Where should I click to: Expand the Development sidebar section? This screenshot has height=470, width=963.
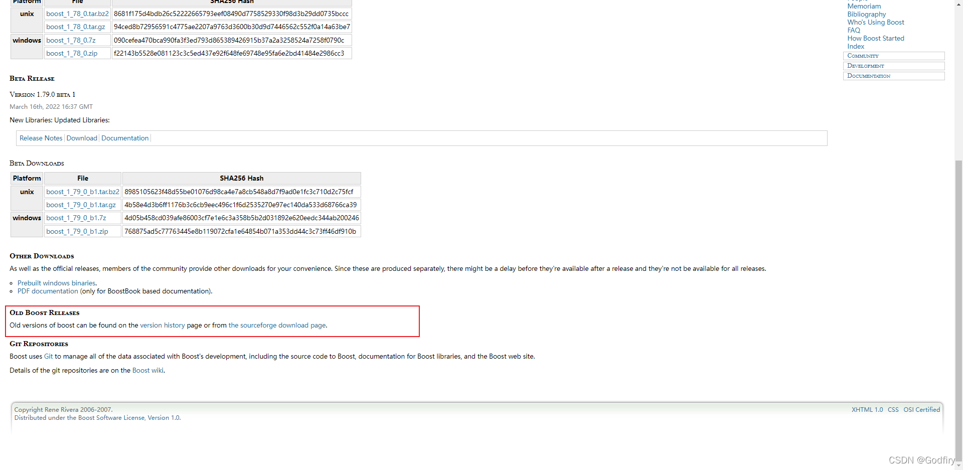pyautogui.click(x=894, y=66)
